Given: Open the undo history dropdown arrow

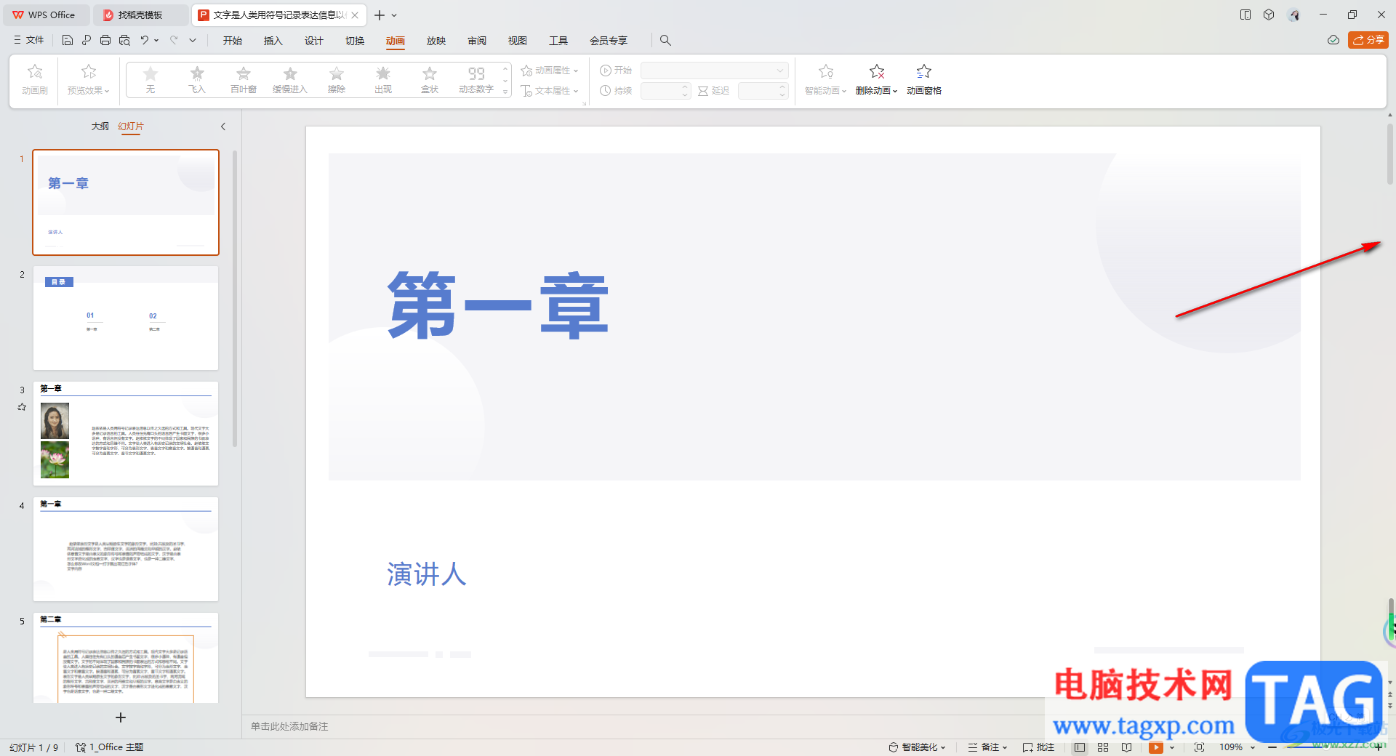Looking at the screenshot, I should click(x=156, y=41).
